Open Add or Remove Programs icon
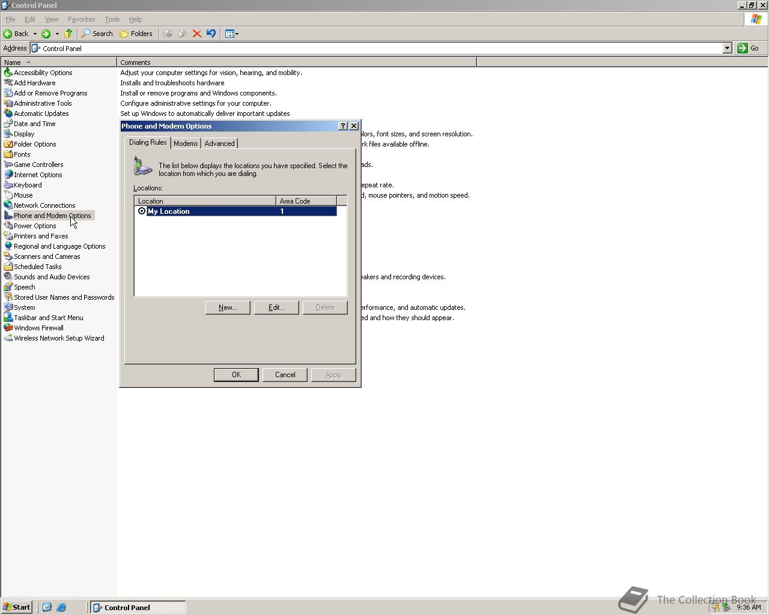769x615 pixels. 8,93
